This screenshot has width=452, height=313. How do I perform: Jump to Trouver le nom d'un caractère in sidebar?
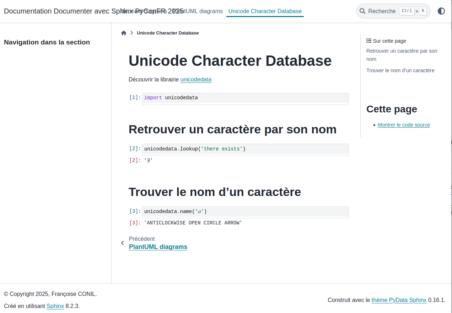point(400,70)
